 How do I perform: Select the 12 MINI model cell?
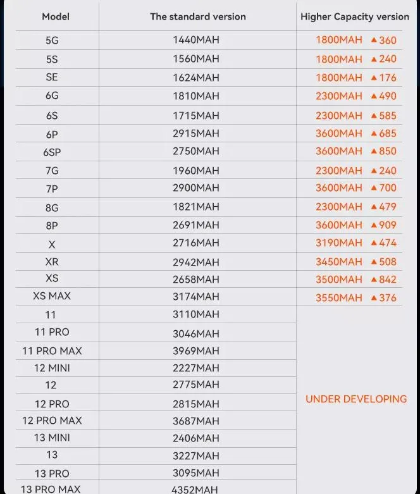tap(52, 368)
